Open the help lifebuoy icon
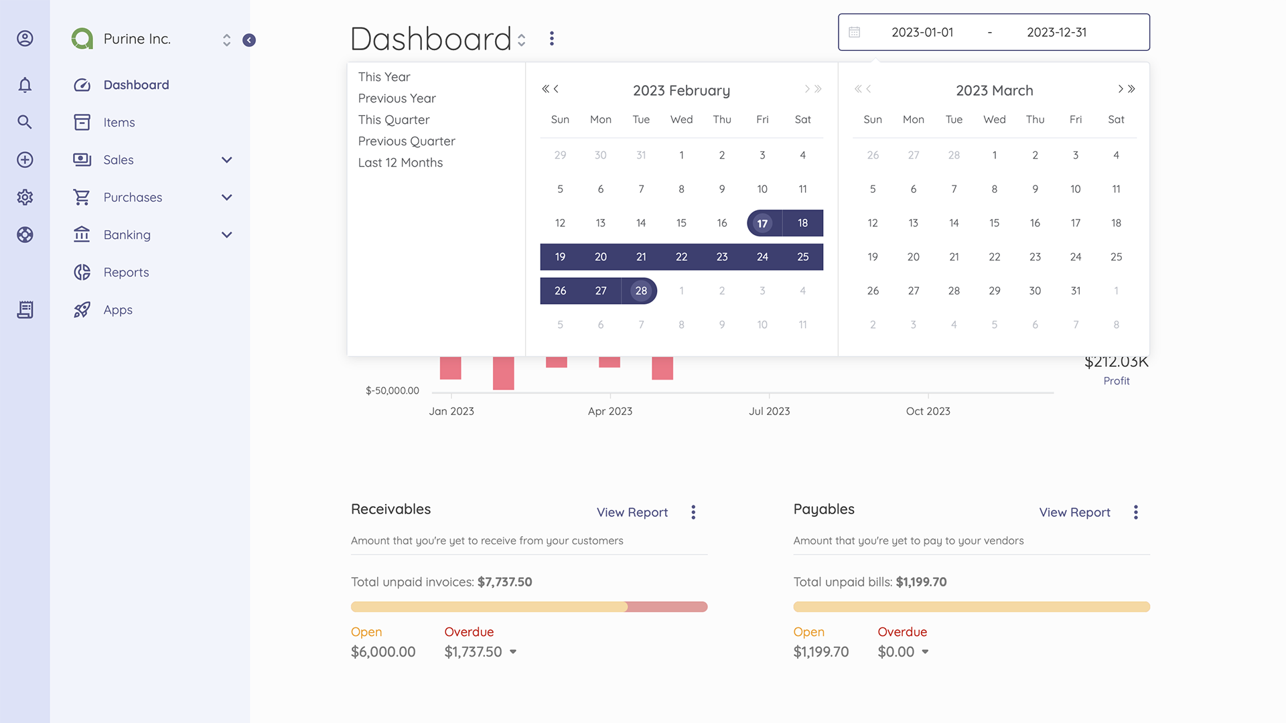1286x723 pixels. point(25,234)
